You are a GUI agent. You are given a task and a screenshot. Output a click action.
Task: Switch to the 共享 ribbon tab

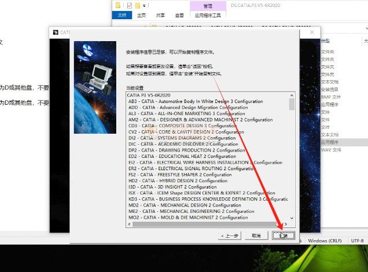160,15
